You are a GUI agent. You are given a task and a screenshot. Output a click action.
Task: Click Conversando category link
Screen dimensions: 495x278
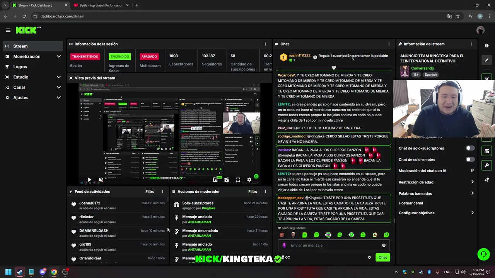tap(422, 68)
